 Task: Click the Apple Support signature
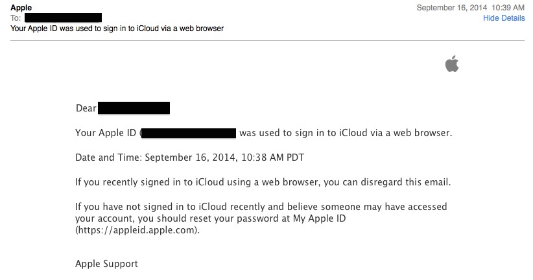coord(106,264)
